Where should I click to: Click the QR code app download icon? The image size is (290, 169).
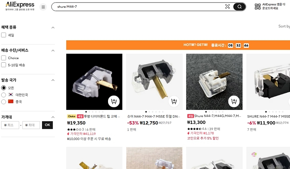[257, 7]
